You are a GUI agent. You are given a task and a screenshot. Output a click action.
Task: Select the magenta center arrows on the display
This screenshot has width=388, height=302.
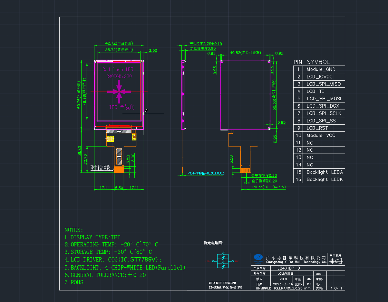coord(119,91)
